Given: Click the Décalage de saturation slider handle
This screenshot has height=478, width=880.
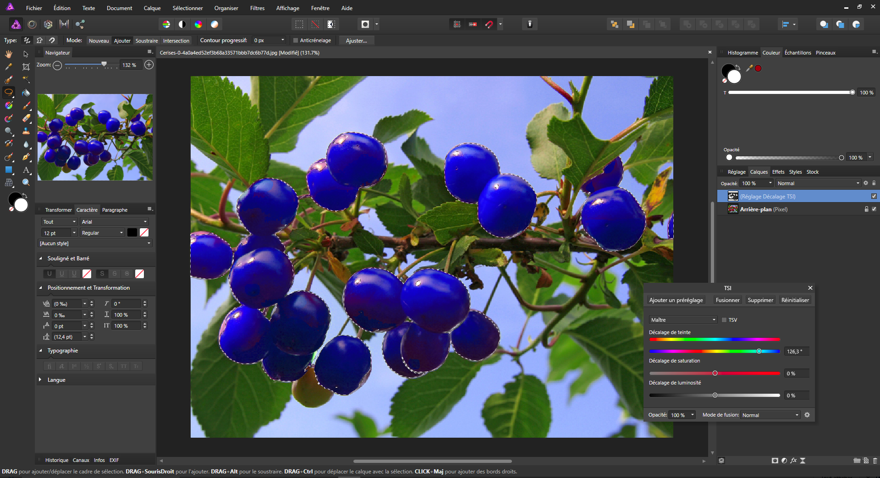Looking at the screenshot, I should 715,373.
